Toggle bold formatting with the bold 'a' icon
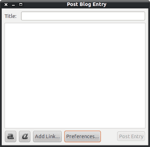 pyautogui.click(x=11, y=136)
